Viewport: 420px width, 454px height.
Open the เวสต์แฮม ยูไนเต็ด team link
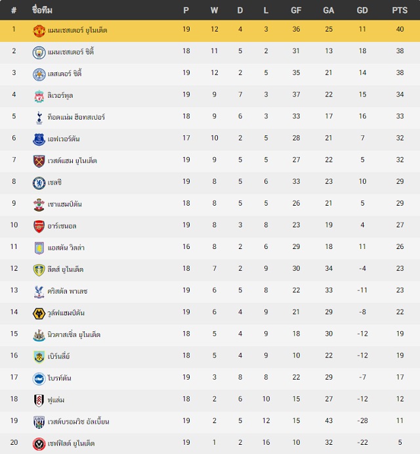click(72, 161)
